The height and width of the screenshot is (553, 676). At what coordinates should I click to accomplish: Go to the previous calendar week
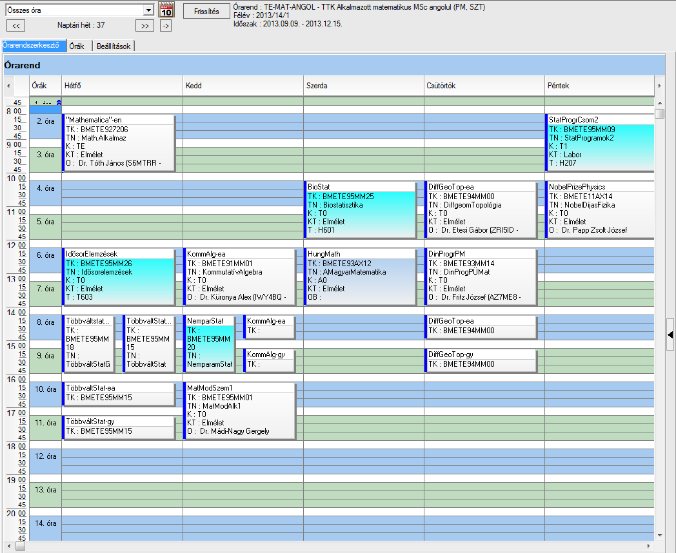pos(16,26)
